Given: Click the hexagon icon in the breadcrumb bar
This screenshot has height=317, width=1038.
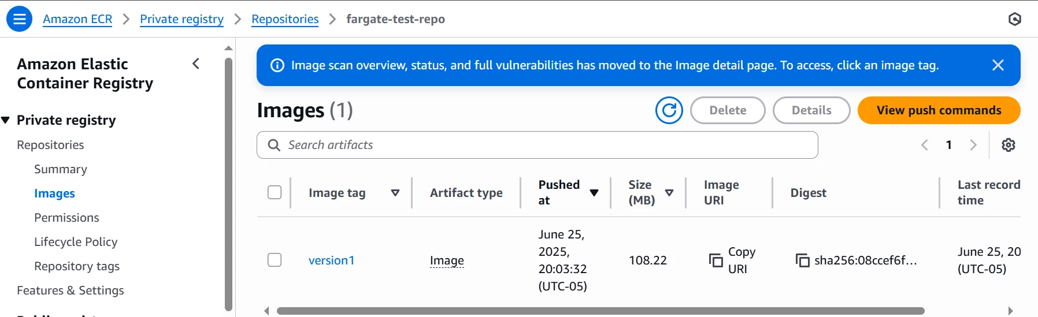Looking at the screenshot, I should [1014, 19].
